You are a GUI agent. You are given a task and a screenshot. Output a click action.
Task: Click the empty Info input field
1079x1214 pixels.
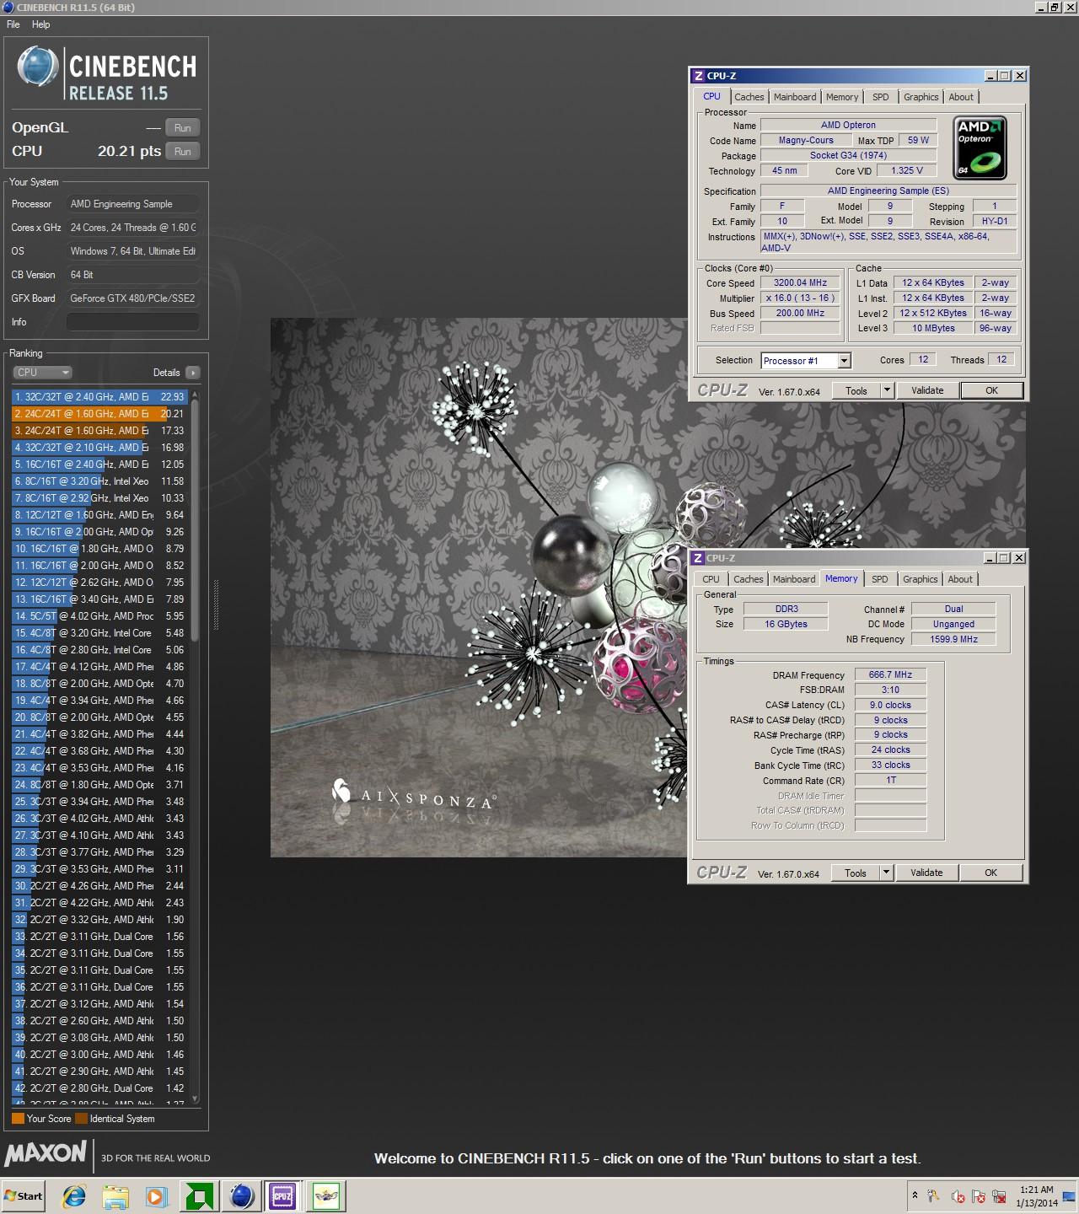[x=133, y=322]
